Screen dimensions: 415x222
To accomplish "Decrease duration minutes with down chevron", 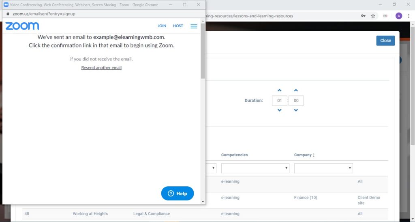I will point(296,110).
